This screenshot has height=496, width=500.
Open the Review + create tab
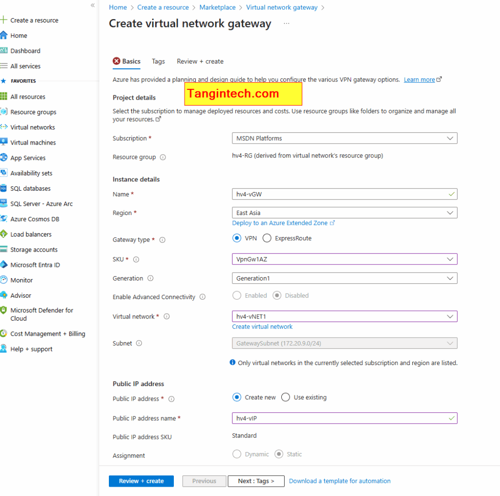point(200,61)
